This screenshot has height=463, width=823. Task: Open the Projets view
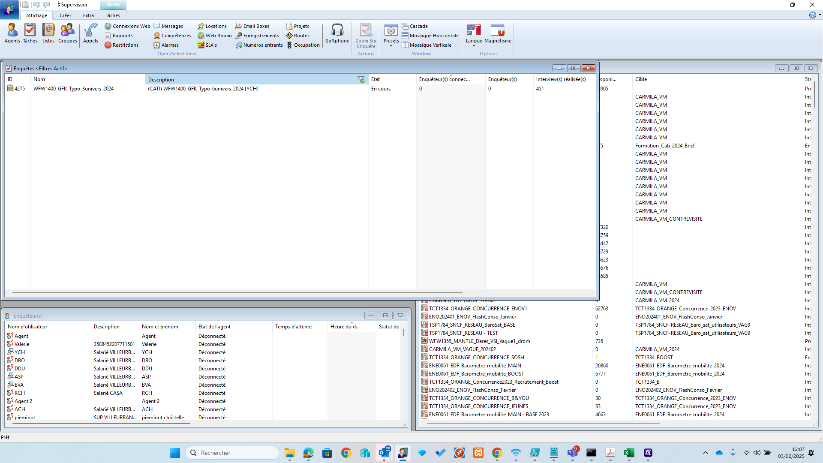(x=297, y=26)
